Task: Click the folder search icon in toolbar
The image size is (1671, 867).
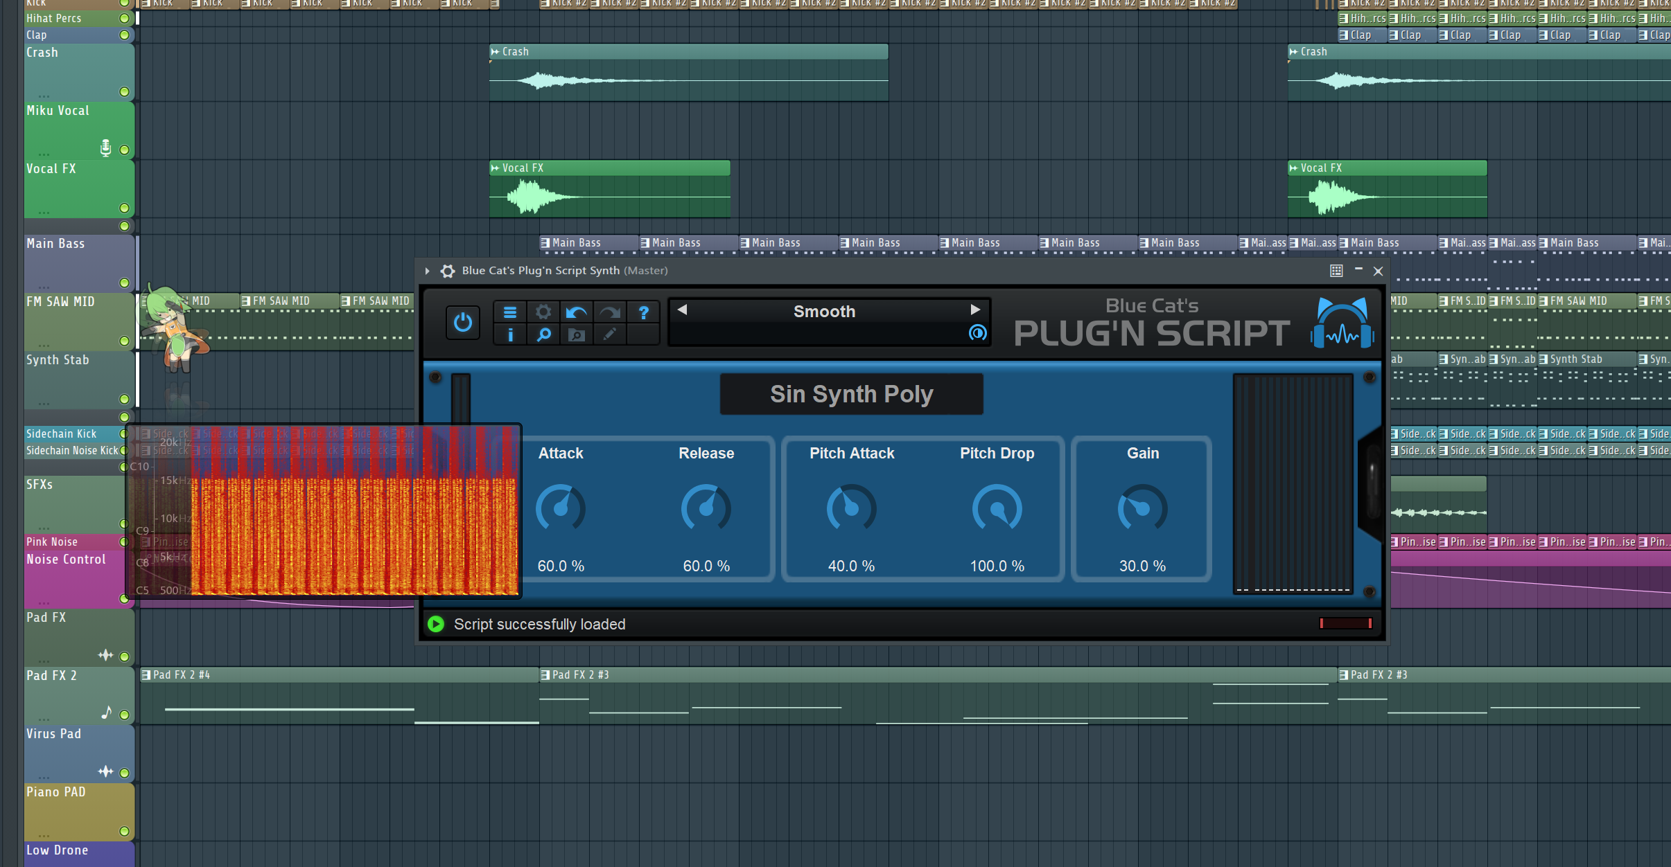Action: [577, 335]
